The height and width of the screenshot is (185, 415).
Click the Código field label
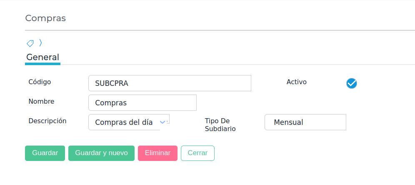pyautogui.click(x=40, y=82)
